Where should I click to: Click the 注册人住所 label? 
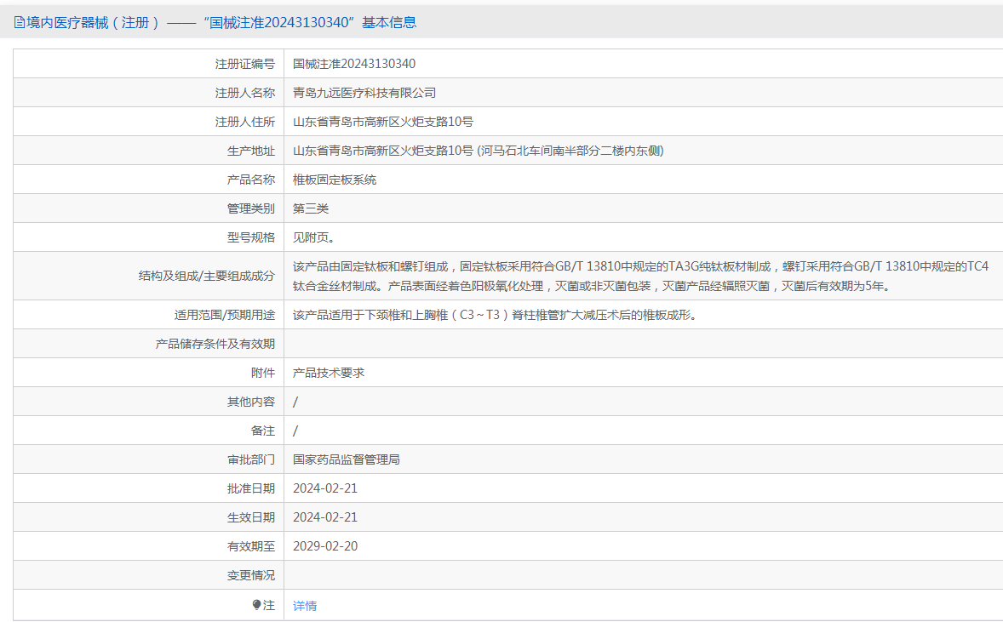click(x=244, y=122)
